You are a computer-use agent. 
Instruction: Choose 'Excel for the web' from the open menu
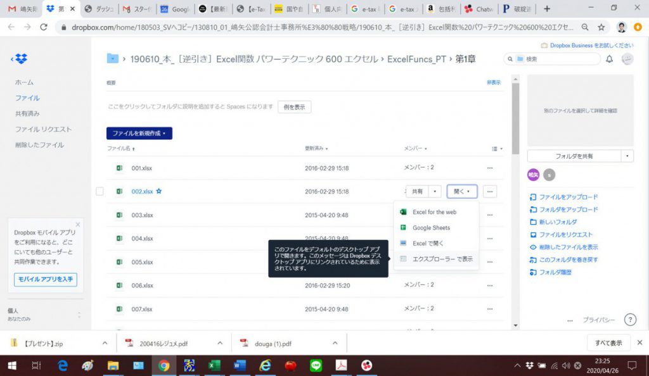click(x=434, y=212)
